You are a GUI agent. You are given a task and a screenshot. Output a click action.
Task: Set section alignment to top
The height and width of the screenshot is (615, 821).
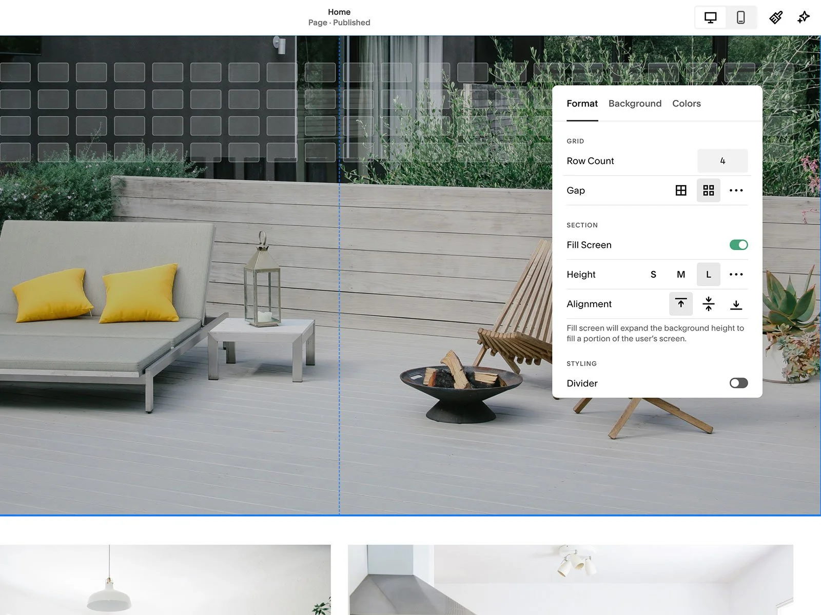pyautogui.click(x=681, y=304)
